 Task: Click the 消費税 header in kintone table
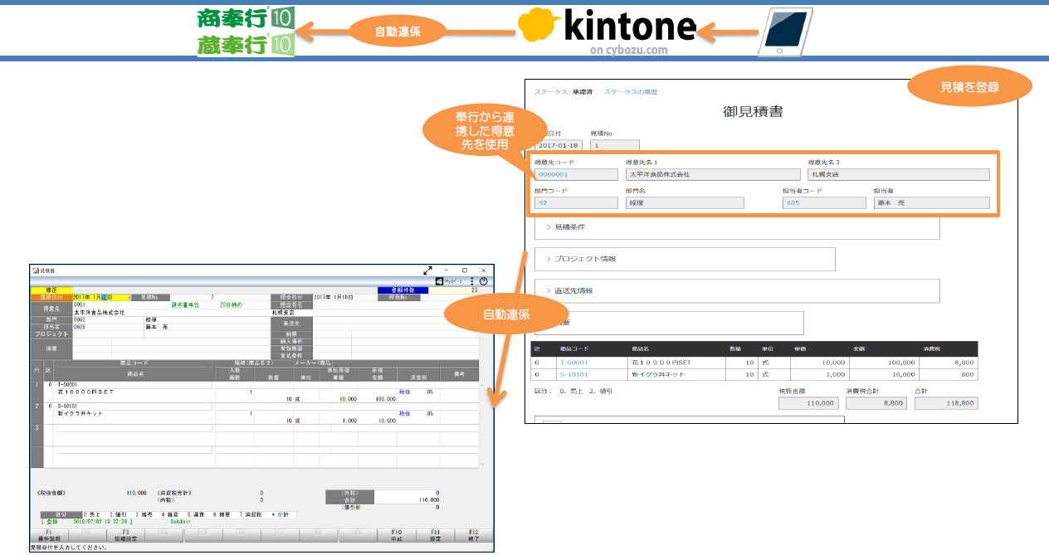pos(931,349)
